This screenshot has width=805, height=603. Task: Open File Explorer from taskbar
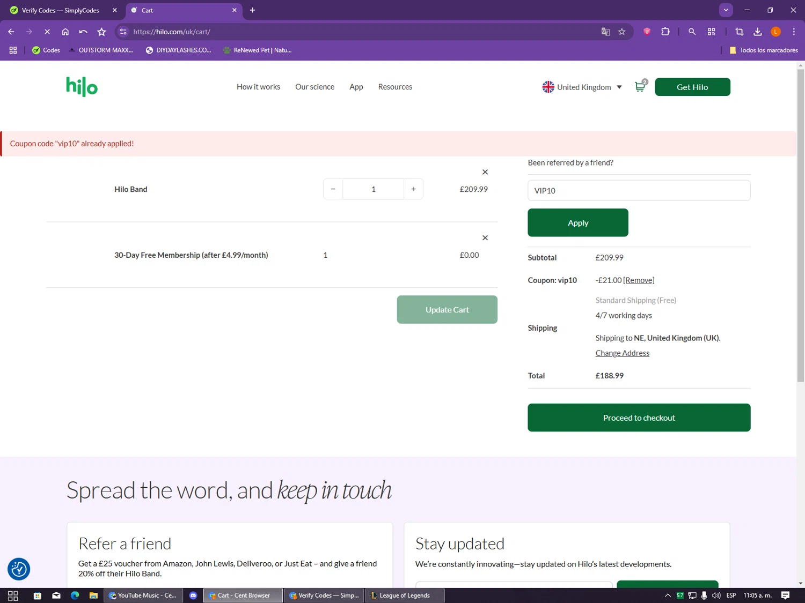point(93,595)
